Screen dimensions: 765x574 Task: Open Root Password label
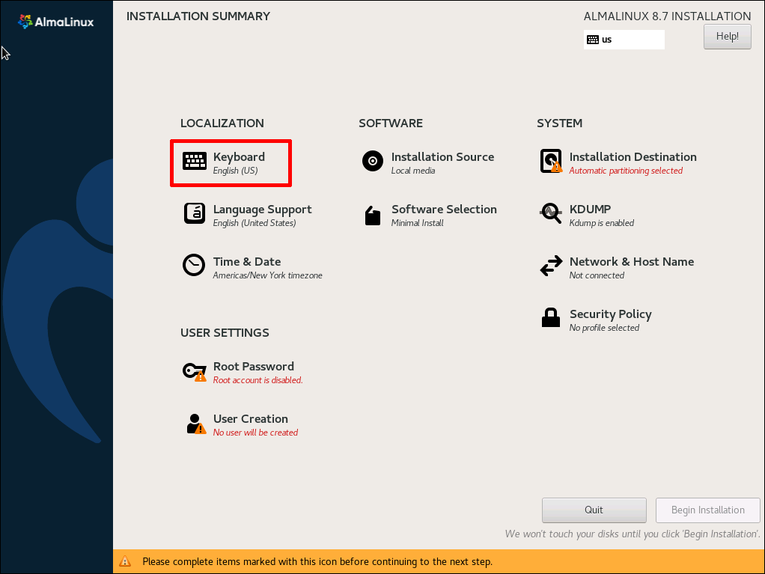[x=253, y=367]
